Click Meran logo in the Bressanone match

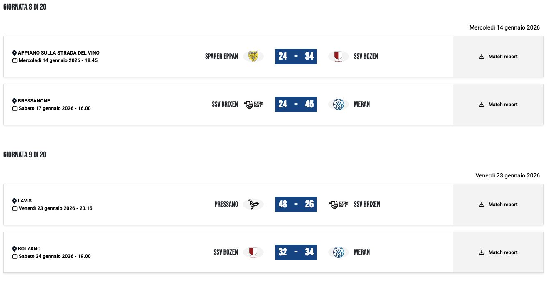click(338, 105)
